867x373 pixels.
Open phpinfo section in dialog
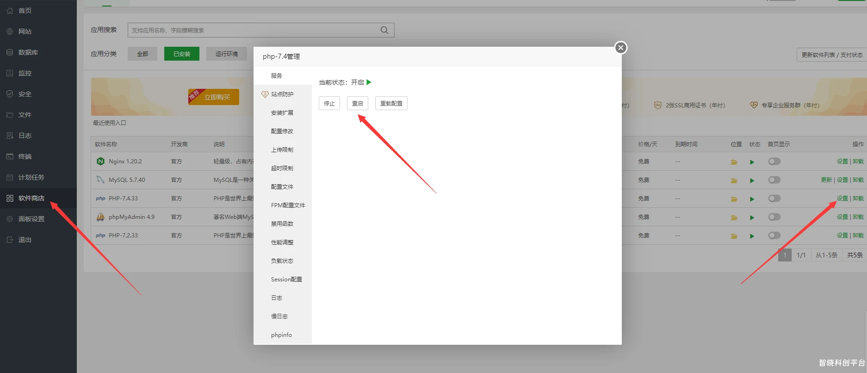click(281, 335)
